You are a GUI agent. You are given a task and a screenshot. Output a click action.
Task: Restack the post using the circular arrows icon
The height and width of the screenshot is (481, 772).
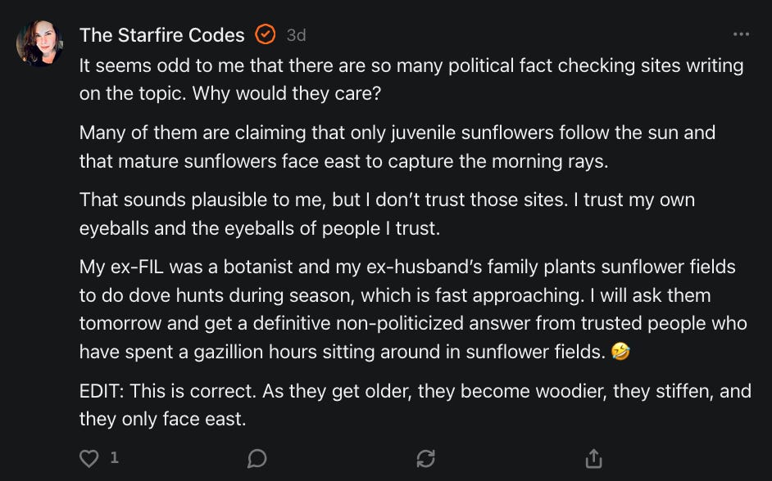point(425,459)
